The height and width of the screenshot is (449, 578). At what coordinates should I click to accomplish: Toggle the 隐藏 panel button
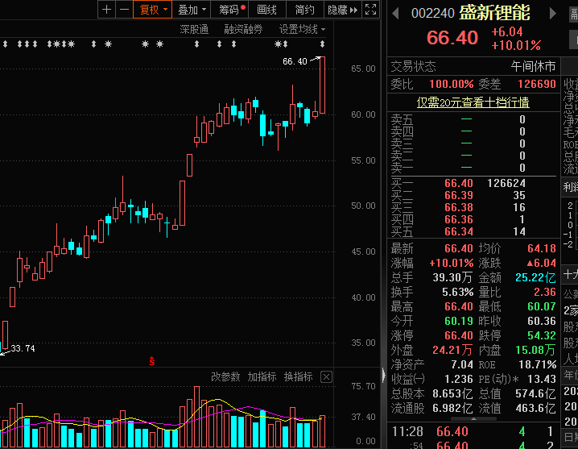pos(342,10)
